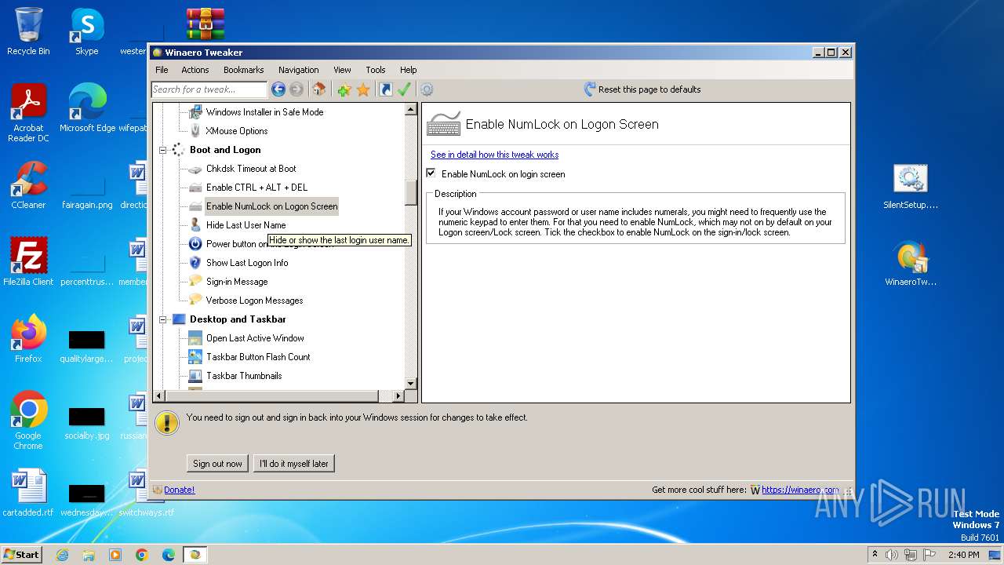Click the green checkmark toolbar icon
The width and height of the screenshot is (1004, 565).
(x=404, y=89)
